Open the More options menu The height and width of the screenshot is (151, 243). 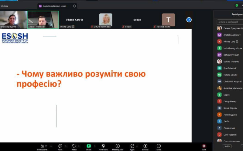coord(159,146)
